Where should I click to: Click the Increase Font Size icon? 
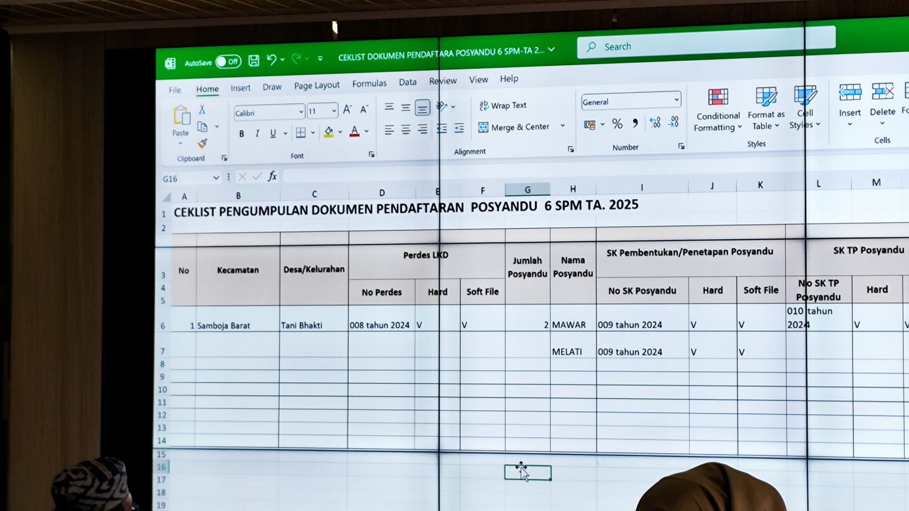point(347,110)
